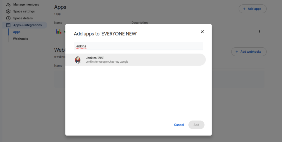The height and width of the screenshot is (142, 282).
Task: Click the Space settings gear icon
Action: 8,11
